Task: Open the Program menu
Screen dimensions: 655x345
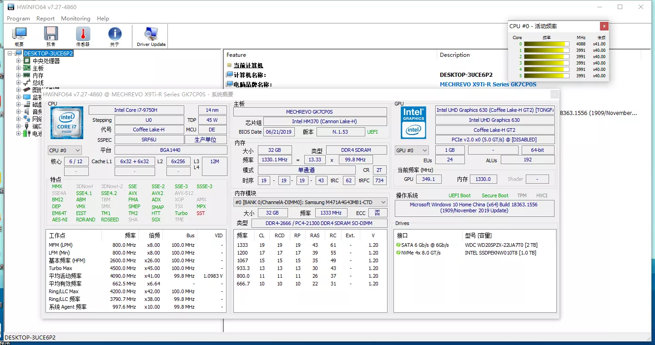Action: tap(18, 19)
